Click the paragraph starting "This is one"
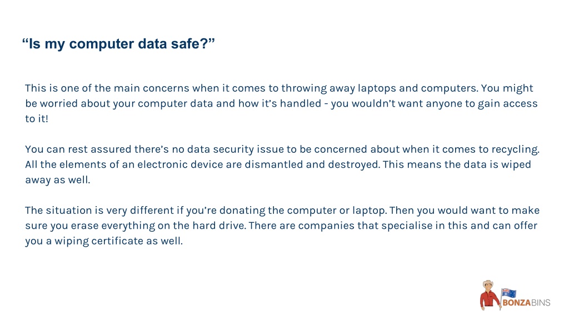 tap(281, 103)
